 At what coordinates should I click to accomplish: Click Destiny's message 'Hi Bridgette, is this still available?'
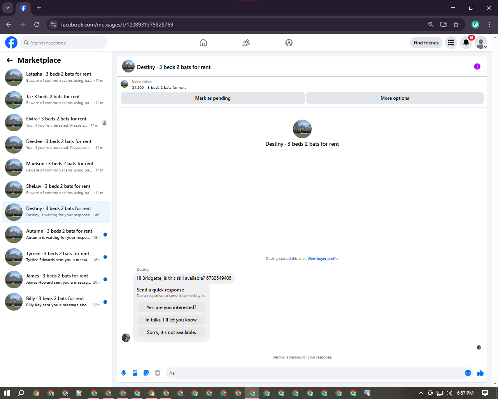(184, 278)
